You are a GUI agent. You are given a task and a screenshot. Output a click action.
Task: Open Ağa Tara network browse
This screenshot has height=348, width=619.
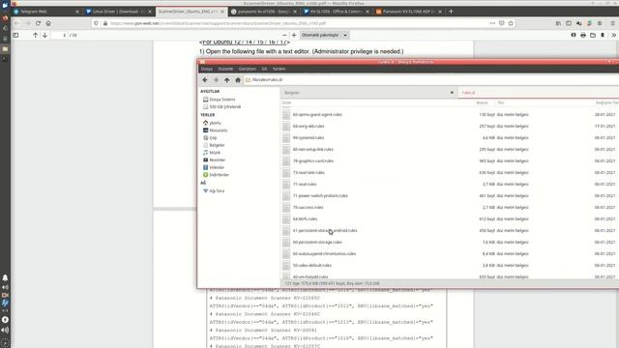(x=214, y=191)
